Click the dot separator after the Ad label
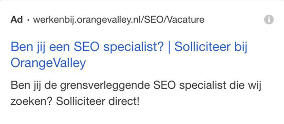 [x=28, y=20]
